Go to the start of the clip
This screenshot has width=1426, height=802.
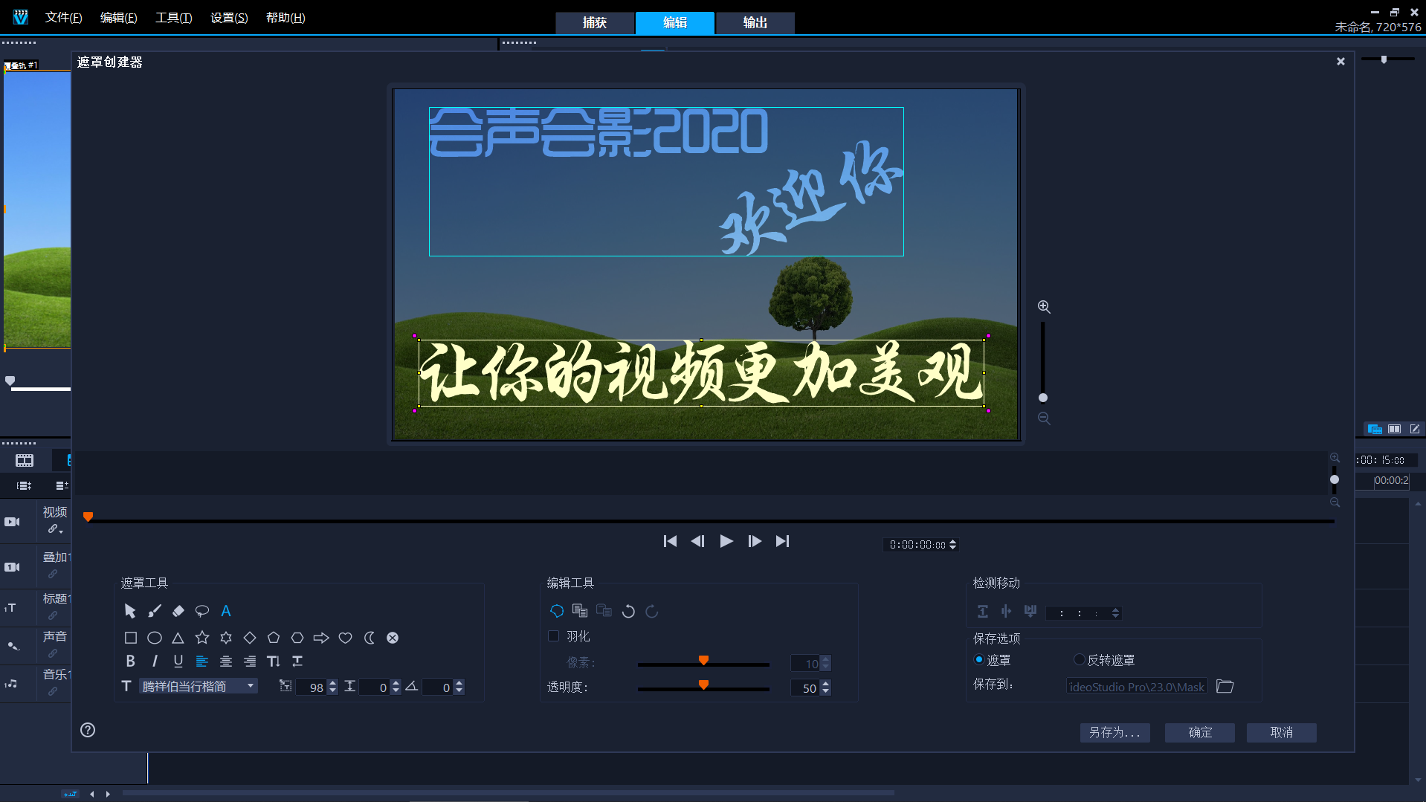[670, 541]
